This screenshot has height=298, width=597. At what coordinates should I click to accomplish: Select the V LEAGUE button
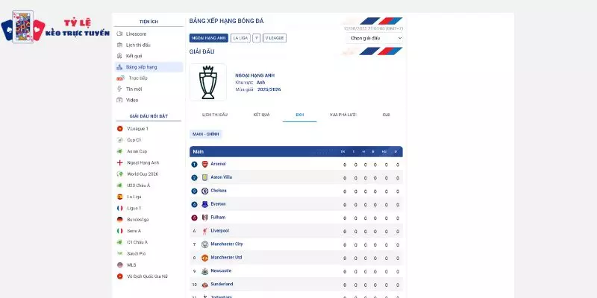click(275, 38)
